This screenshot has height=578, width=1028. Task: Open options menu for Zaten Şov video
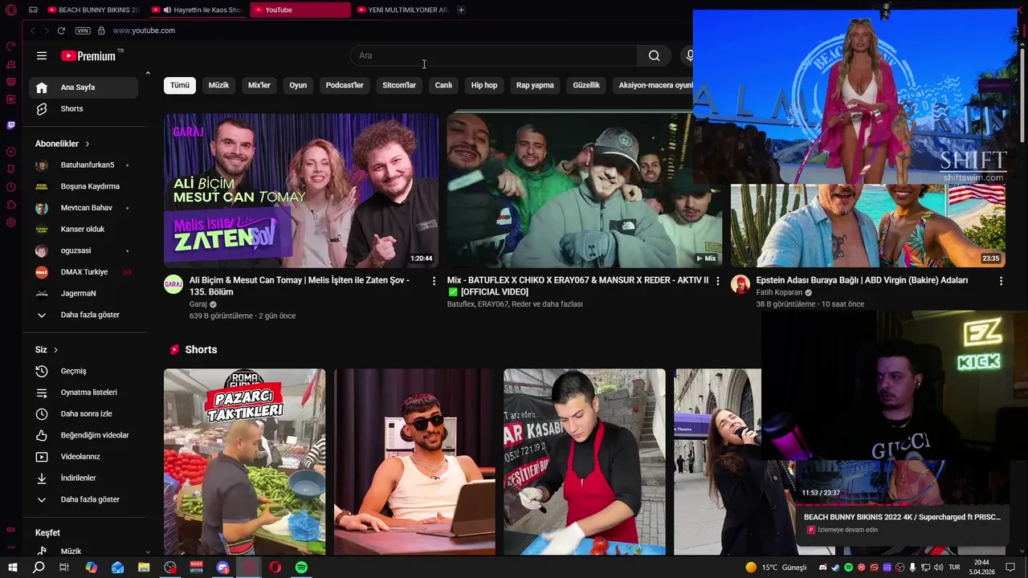tap(434, 281)
